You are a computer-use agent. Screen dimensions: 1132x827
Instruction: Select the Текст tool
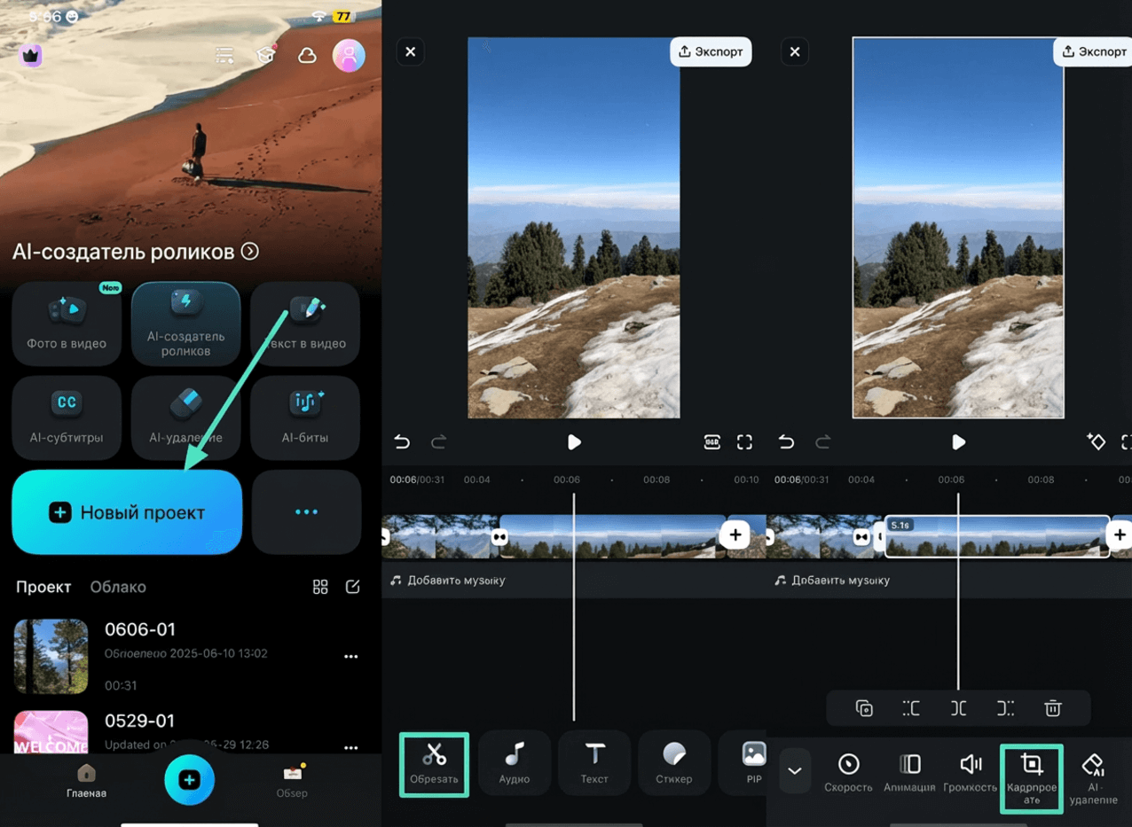coord(594,763)
